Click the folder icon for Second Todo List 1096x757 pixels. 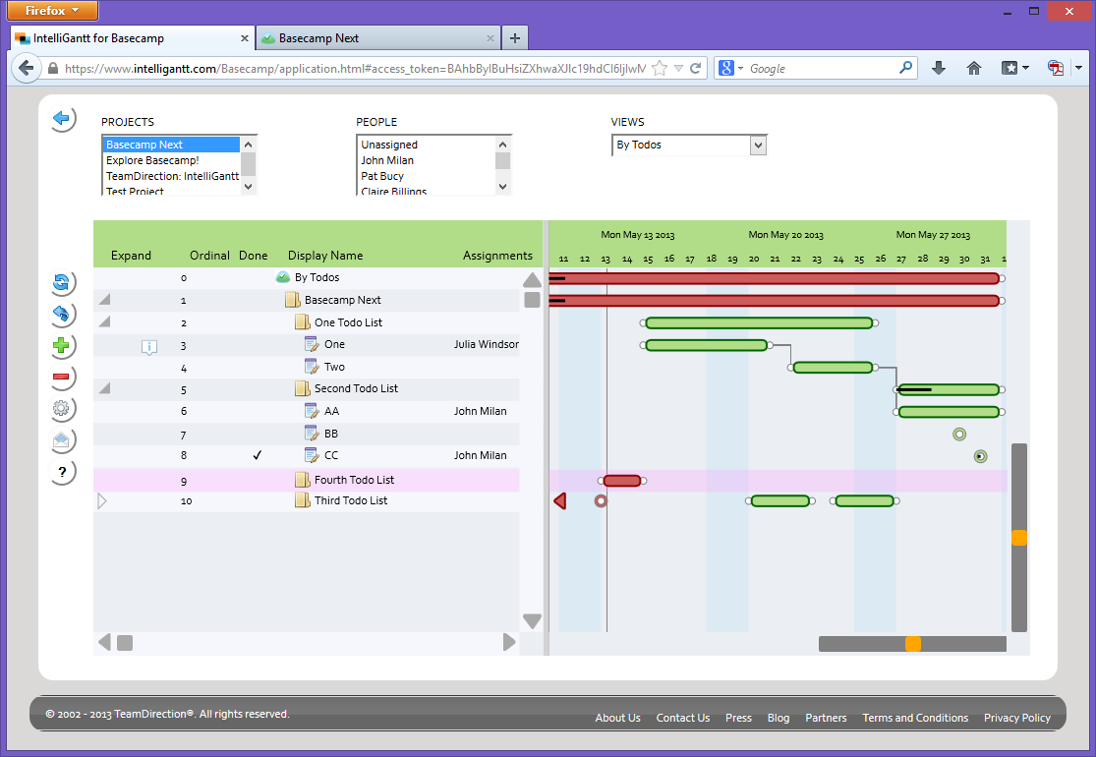pos(303,388)
